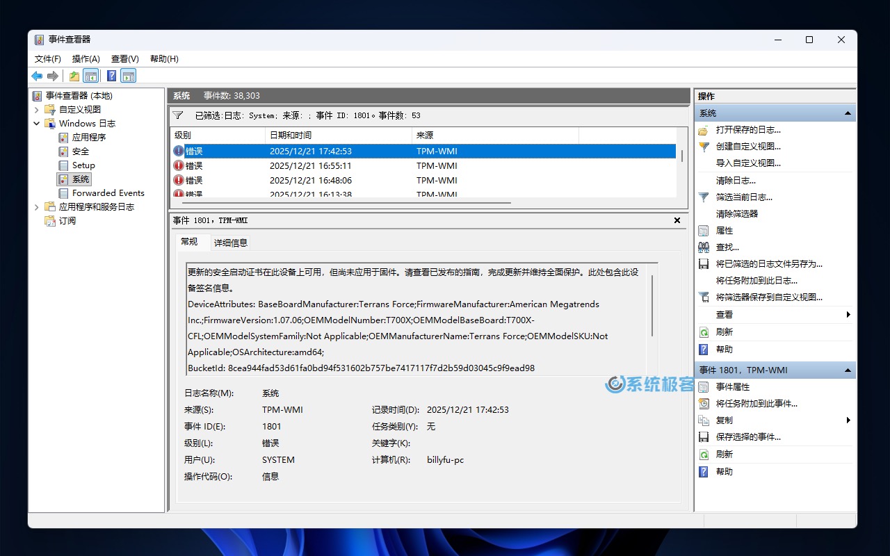Expand 应用程序和服务日志 tree node
Image resolution: width=890 pixels, height=556 pixels.
point(37,207)
